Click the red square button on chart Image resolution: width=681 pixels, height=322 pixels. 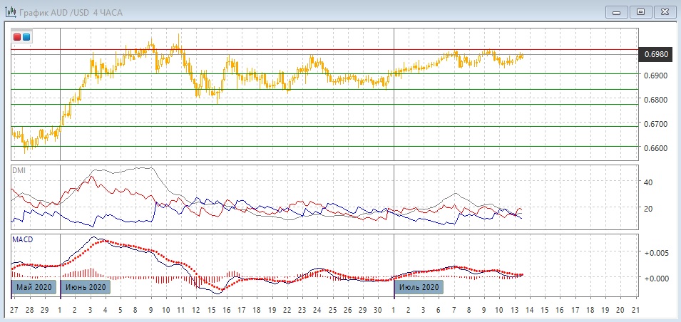17,37
